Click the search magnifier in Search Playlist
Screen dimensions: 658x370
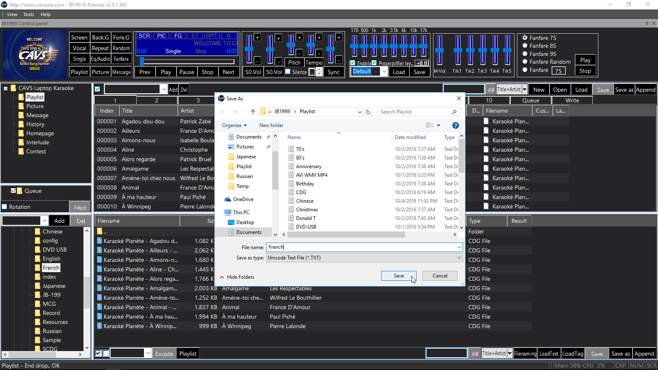[454, 112]
